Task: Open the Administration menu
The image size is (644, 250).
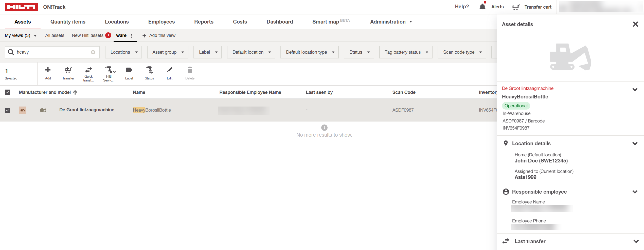Action: click(x=391, y=22)
